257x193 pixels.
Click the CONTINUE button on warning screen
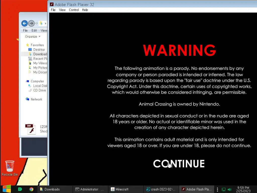click(179, 164)
